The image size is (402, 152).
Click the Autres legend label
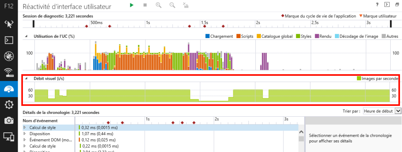coord(392,36)
